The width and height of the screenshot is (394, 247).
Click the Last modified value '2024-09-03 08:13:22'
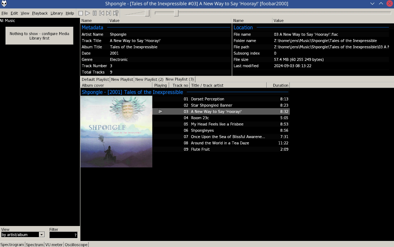coord(292,66)
